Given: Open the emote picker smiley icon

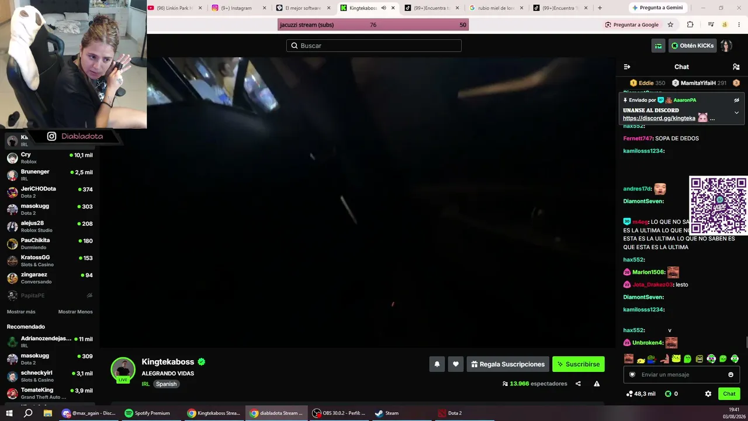Looking at the screenshot, I should (x=730, y=375).
